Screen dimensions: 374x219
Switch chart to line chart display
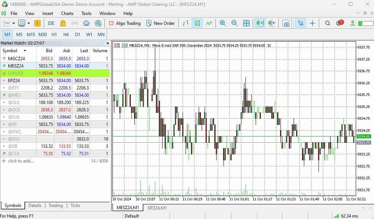click(209, 23)
